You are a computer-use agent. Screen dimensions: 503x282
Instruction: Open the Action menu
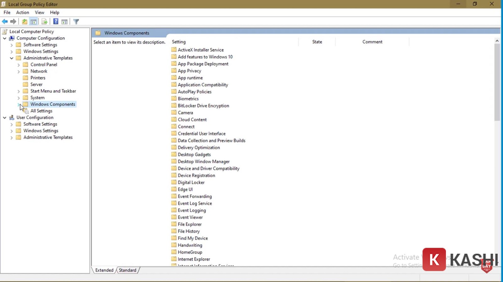(x=22, y=12)
